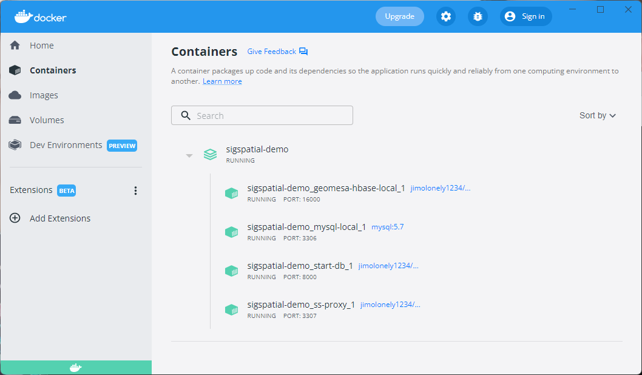Click the Containers cube icon

click(15, 70)
